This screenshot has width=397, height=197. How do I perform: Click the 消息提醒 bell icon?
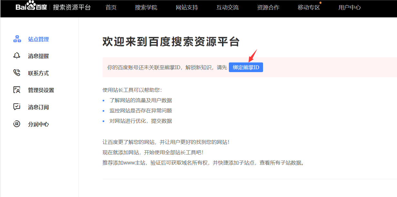pyautogui.click(x=16, y=56)
